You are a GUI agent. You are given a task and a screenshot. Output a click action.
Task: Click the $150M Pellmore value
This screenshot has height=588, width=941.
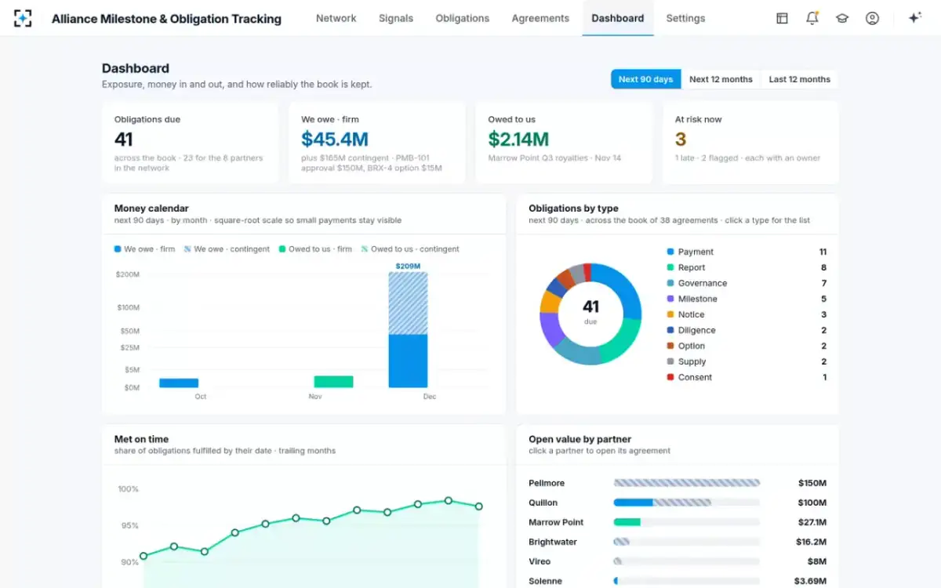[812, 483]
